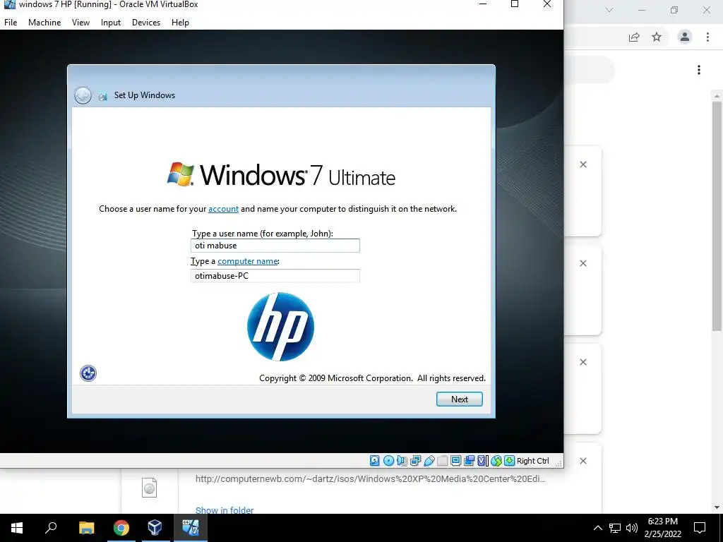Image resolution: width=723 pixels, height=542 pixels.
Task: Open File Explorer from the taskbar
Action: point(86,528)
